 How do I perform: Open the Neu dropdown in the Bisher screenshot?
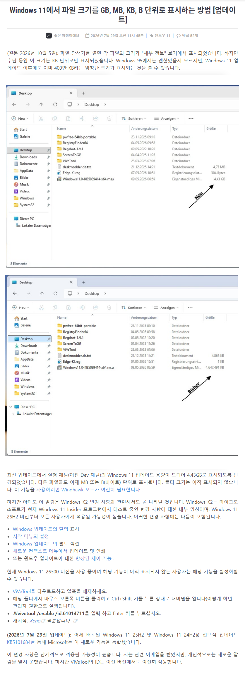(x=20, y=307)
